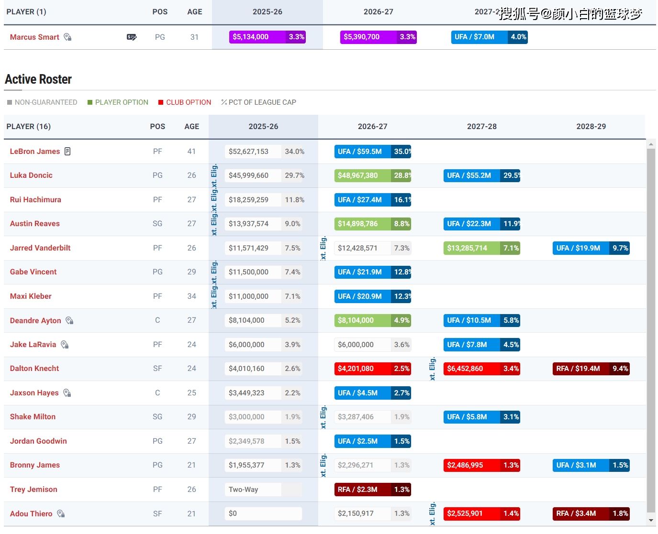Click the tag icon beside Jaxson Hayes

(67, 393)
